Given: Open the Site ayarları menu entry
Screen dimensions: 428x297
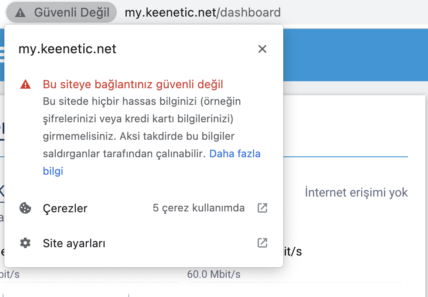Looking at the screenshot, I should click(144, 243).
